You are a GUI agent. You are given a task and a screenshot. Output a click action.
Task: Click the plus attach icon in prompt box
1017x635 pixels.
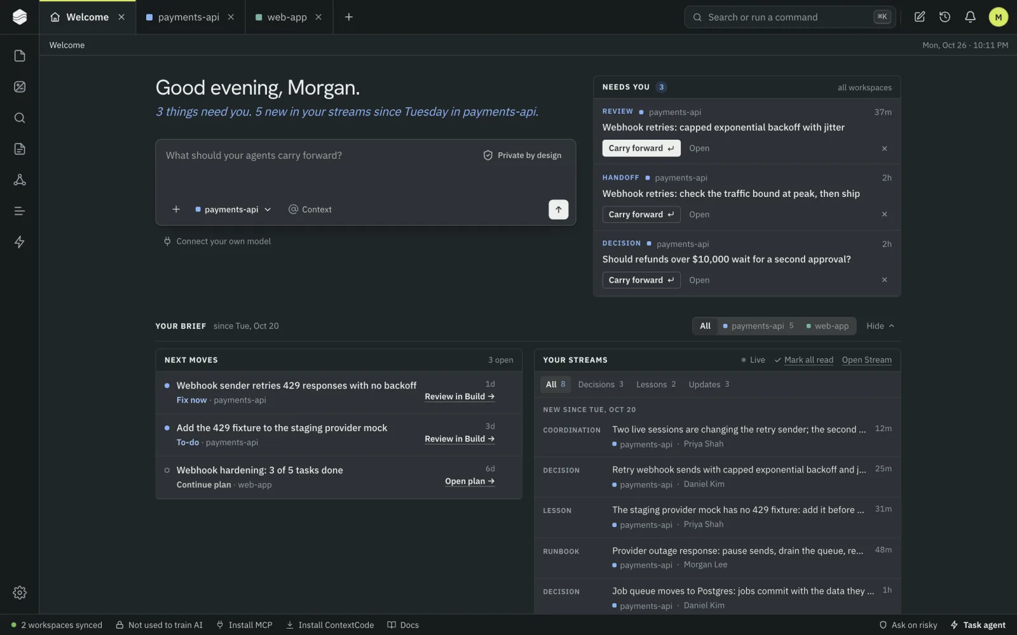point(176,210)
